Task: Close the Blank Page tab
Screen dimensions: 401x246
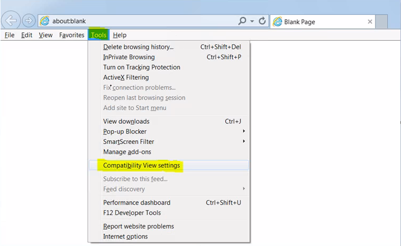Action: [x=370, y=22]
